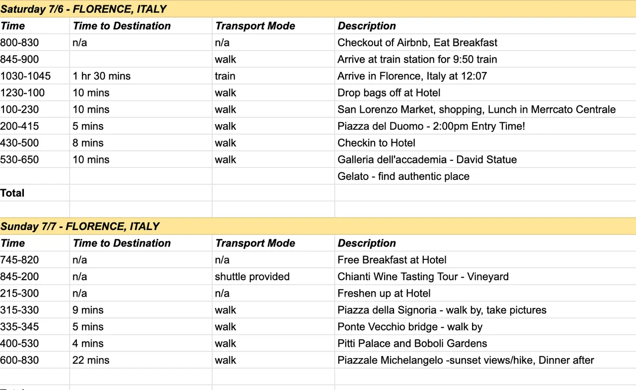This screenshot has width=636, height=390.
Task: Click the "745-820" time cell
Action: (x=19, y=260)
